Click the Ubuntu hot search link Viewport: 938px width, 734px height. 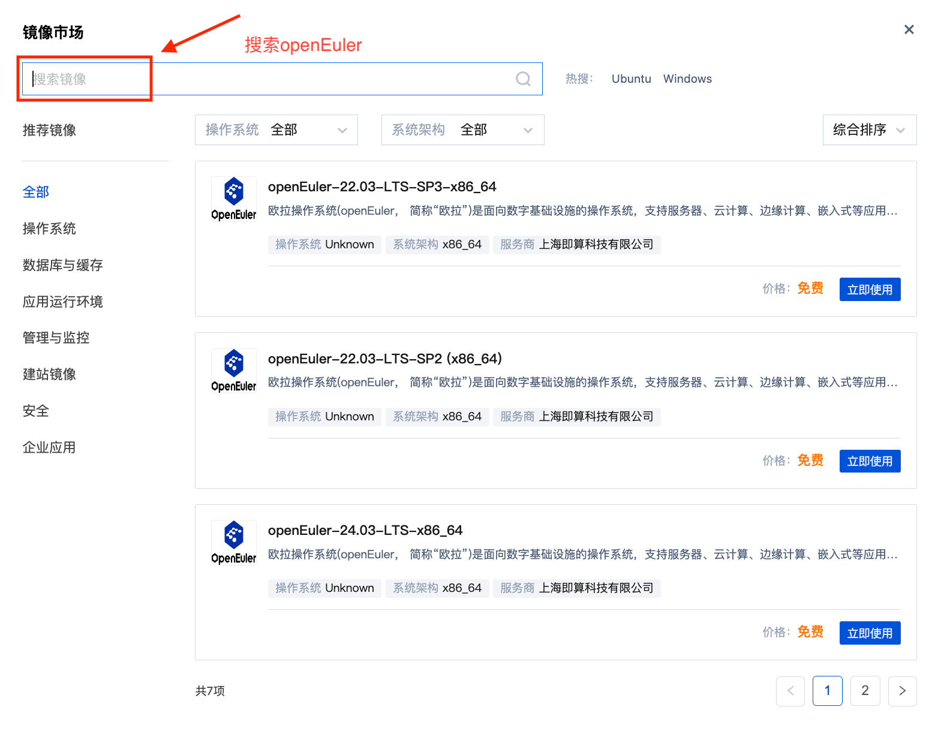631,79
